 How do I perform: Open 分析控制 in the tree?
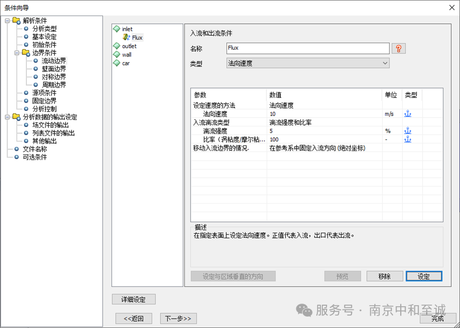pyautogui.click(x=44, y=109)
